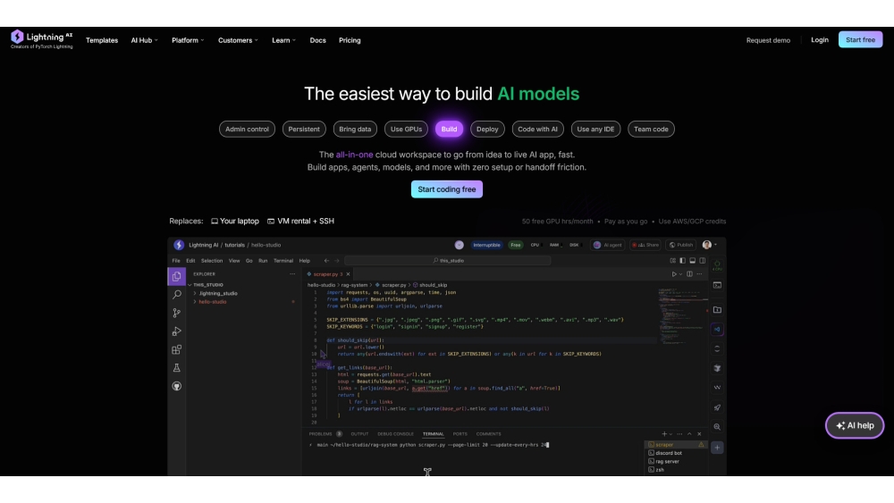The height and width of the screenshot is (503, 894).
Task: Collapse the THIS_STUDIO tree in Explorer
Action: pyautogui.click(x=207, y=285)
